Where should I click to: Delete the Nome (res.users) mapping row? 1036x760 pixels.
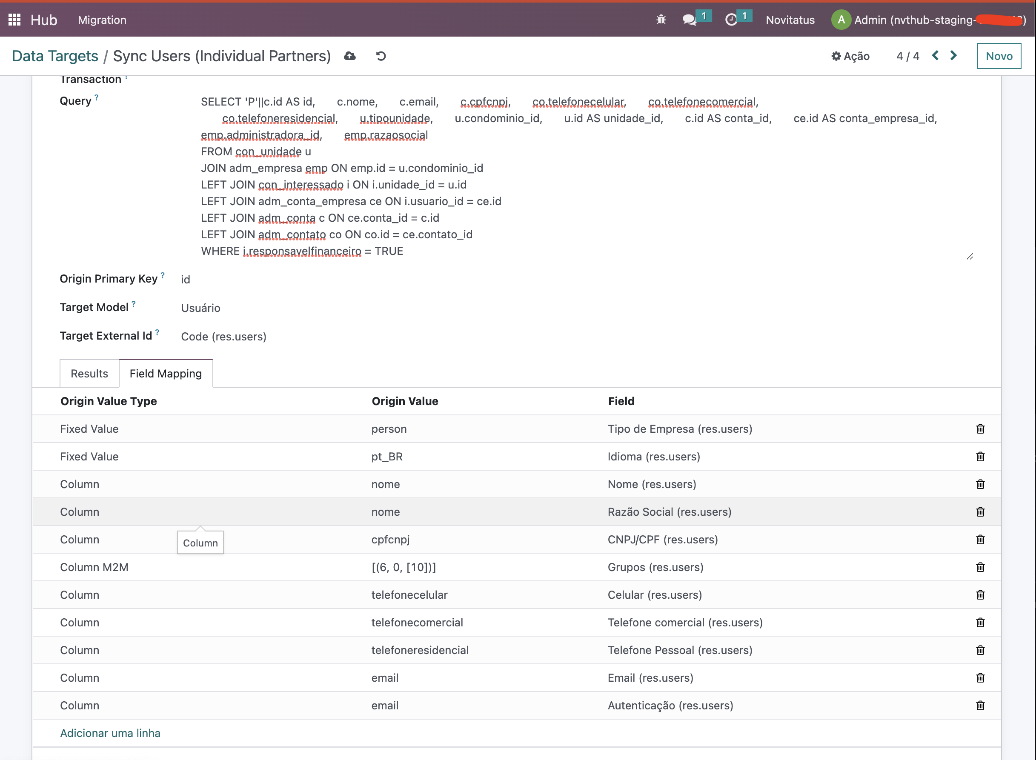(980, 484)
